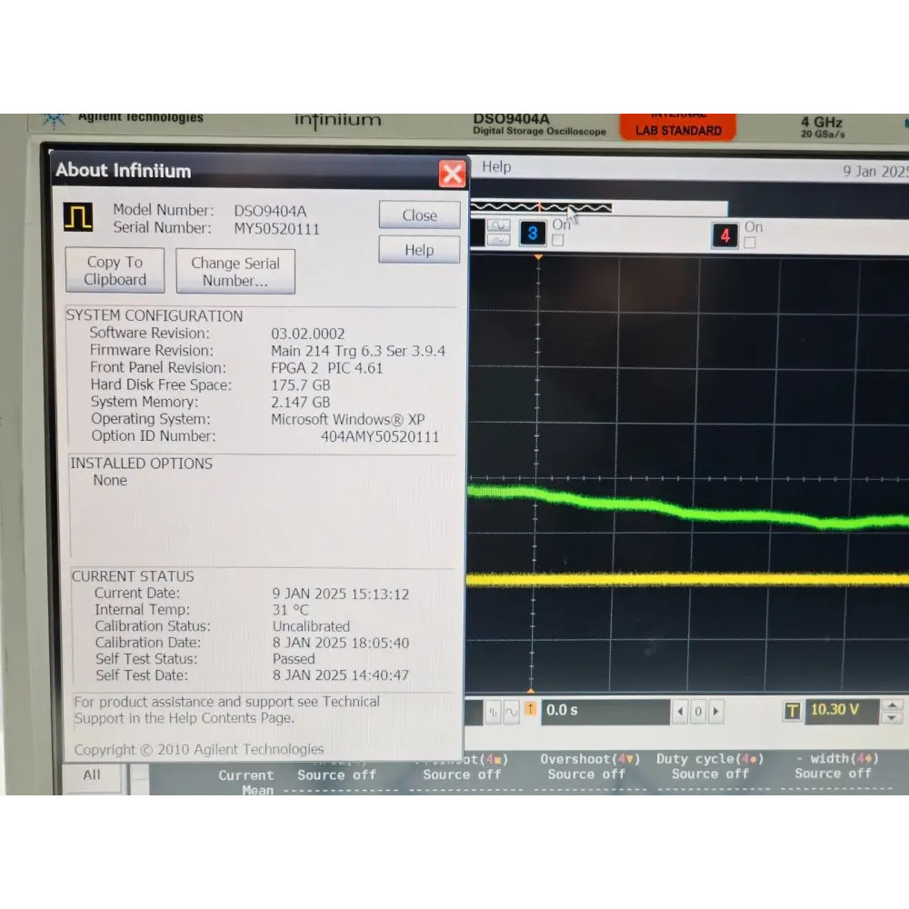Increase trigger level with the up arrow
This screenshot has height=909, width=909.
pyautogui.click(x=893, y=705)
